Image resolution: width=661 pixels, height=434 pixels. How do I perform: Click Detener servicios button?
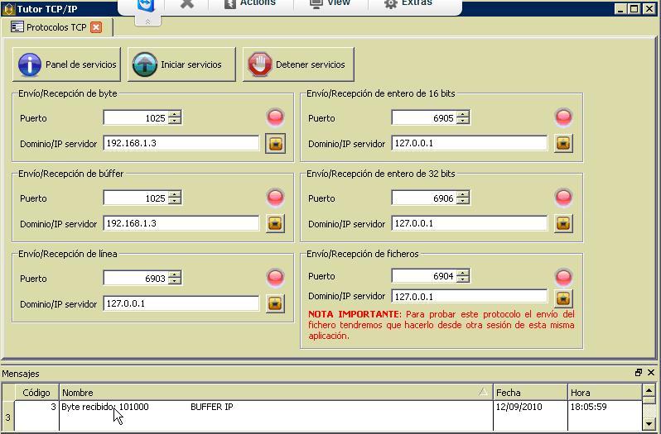(298, 64)
